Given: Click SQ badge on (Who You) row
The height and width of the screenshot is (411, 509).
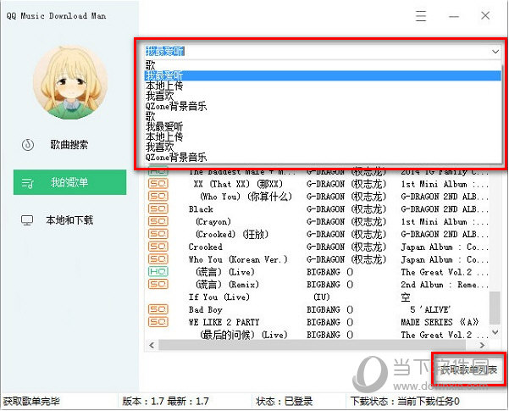Looking at the screenshot, I should (x=158, y=197).
